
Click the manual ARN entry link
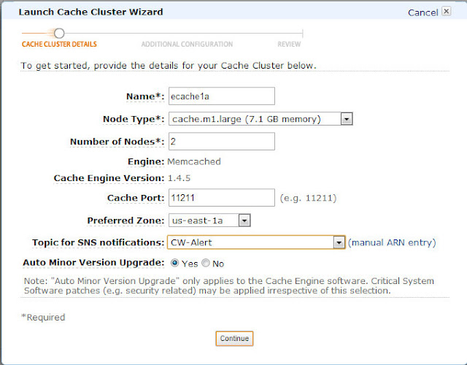(392, 242)
